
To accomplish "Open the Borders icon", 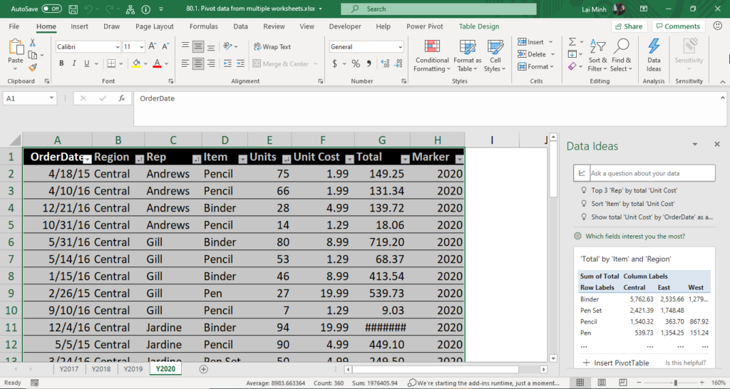I will pyautogui.click(x=111, y=63).
